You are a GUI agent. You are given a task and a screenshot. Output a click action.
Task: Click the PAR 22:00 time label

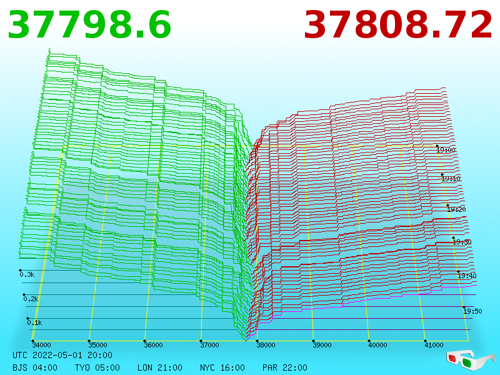[x=285, y=367]
